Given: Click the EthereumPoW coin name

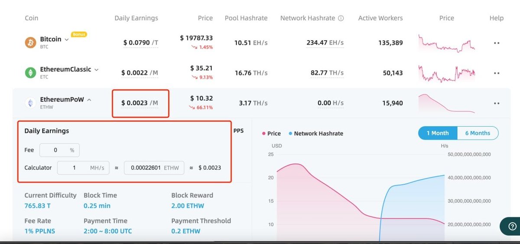Looking at the screenshot, I should tap(62, 99).
